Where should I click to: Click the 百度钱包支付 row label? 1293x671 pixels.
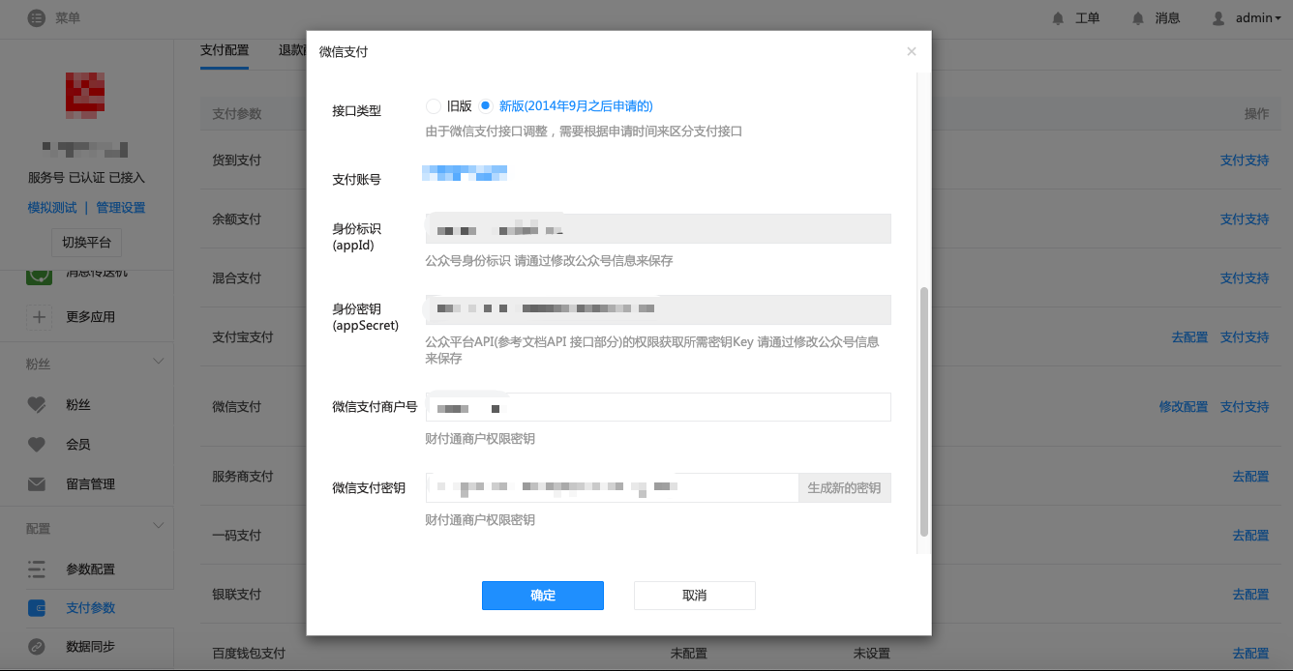(x=248, y=654)
